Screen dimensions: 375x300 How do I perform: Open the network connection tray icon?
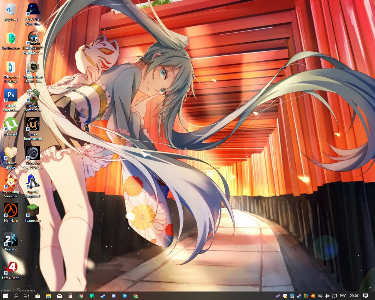[x=334, y=296]
